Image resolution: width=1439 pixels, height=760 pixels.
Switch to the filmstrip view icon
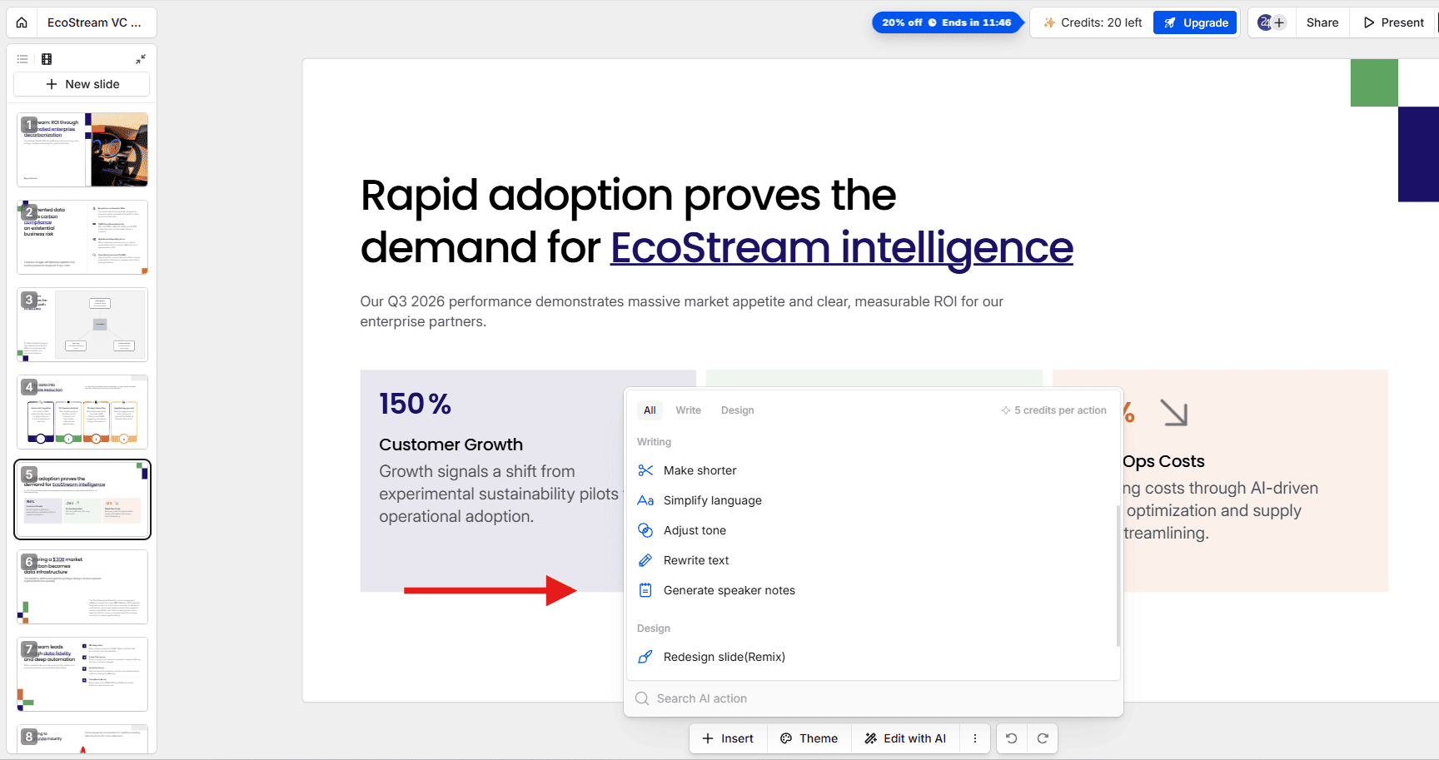click(47, 59)
